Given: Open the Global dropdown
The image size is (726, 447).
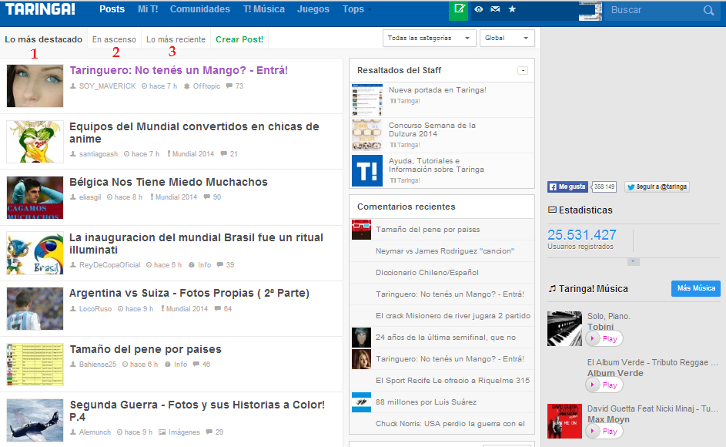Looking at the screenshot, I should [x=507, y=38].
